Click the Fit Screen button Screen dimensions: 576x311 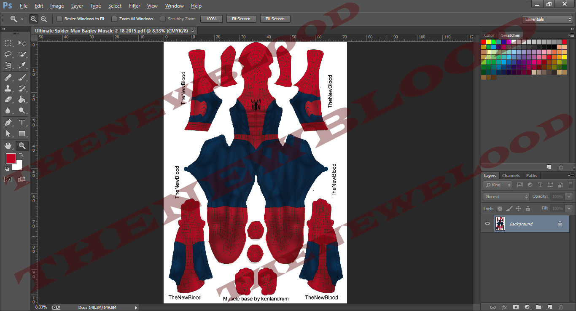tap(241, 19)
